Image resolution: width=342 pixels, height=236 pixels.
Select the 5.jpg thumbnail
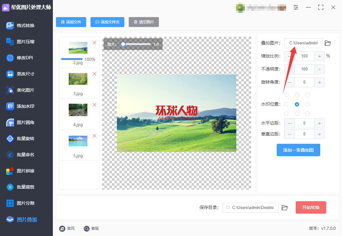[78, 141]
